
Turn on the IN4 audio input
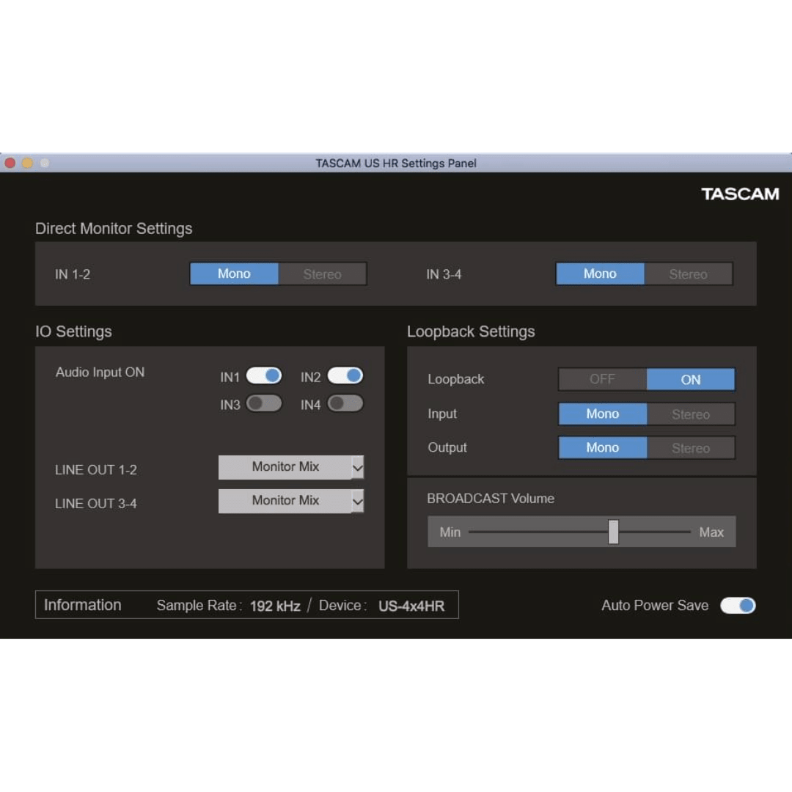pos(345,403)
